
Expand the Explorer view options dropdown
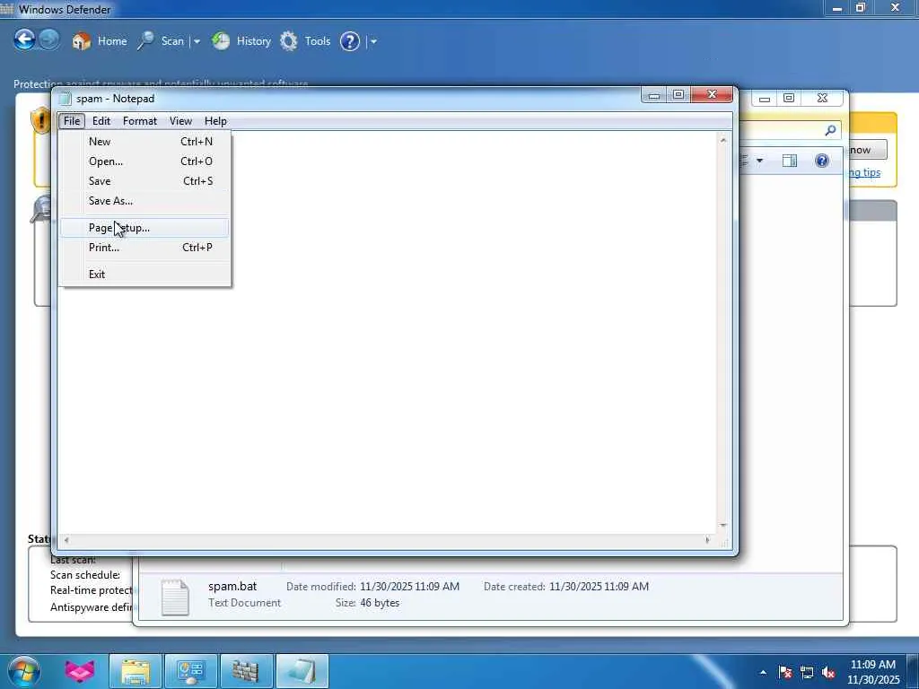[759, 161]
